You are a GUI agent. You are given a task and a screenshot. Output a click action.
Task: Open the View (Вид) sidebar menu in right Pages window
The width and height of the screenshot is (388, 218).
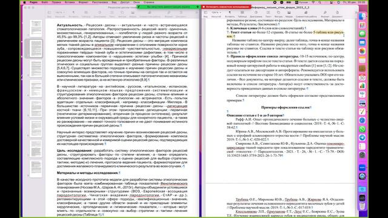coord(206,12)
